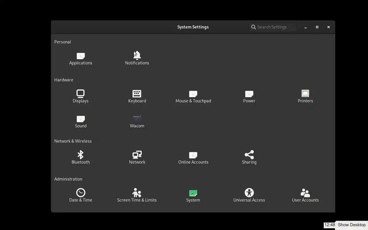Open Online Accounts settings
This screenshot has height=230, width=368.
coord(193,158)
